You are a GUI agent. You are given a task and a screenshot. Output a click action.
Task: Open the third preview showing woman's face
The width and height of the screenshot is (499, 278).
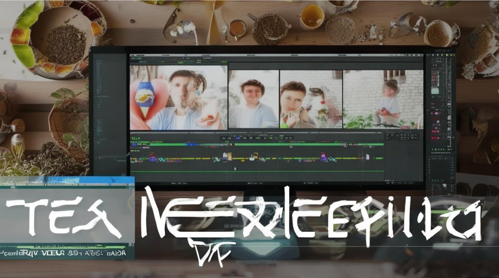click(311, 99)
